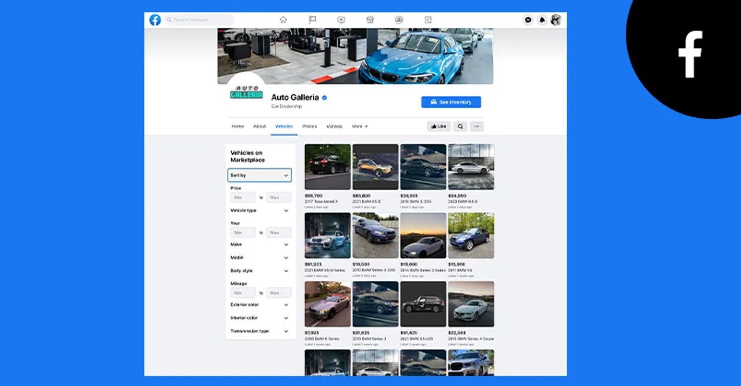
Task: Open the Marketplace storefront icon in top navigation
Action: click(370, 20)
